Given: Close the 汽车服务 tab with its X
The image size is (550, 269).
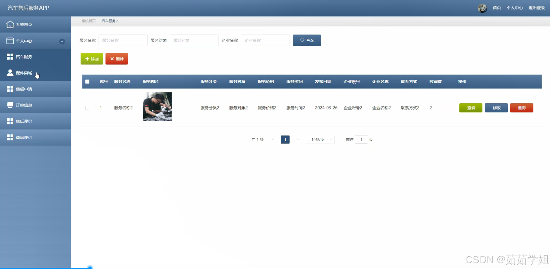Looking at the screenshot, I should [x=117, y=21].
